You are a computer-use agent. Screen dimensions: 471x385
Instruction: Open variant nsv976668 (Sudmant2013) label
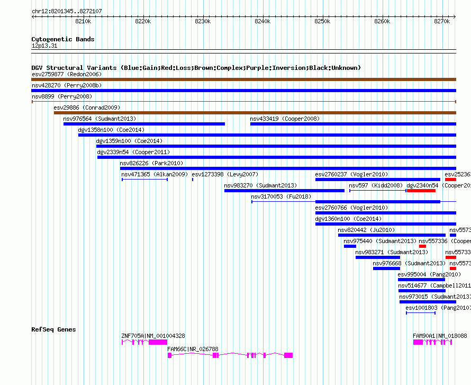pos(409,263)
